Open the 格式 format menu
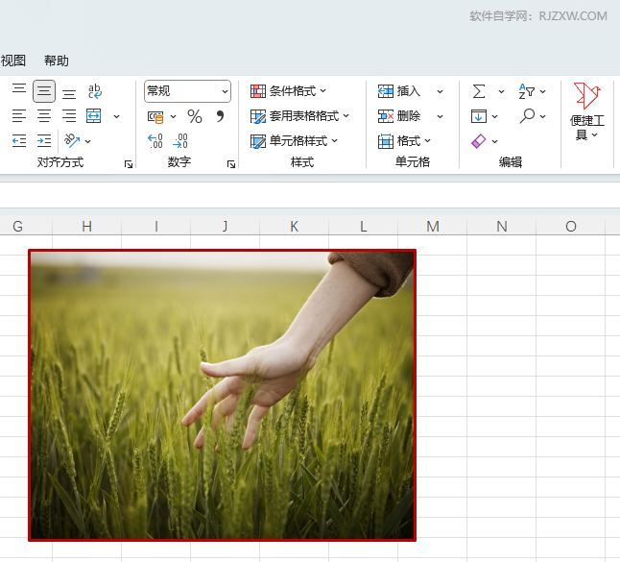Viewport: 620px width, 562px height. [404, 141]
